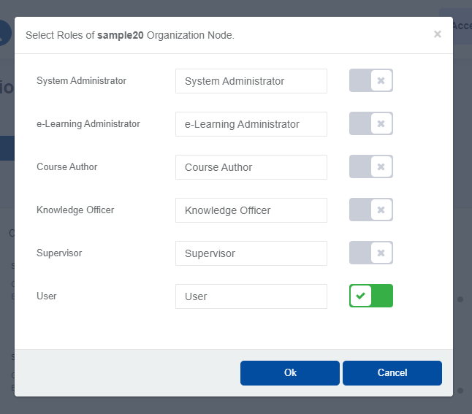Toggle on the Knowledge Officer role
472x414 pixels.
pyautogui.click(x=371, y=210)
